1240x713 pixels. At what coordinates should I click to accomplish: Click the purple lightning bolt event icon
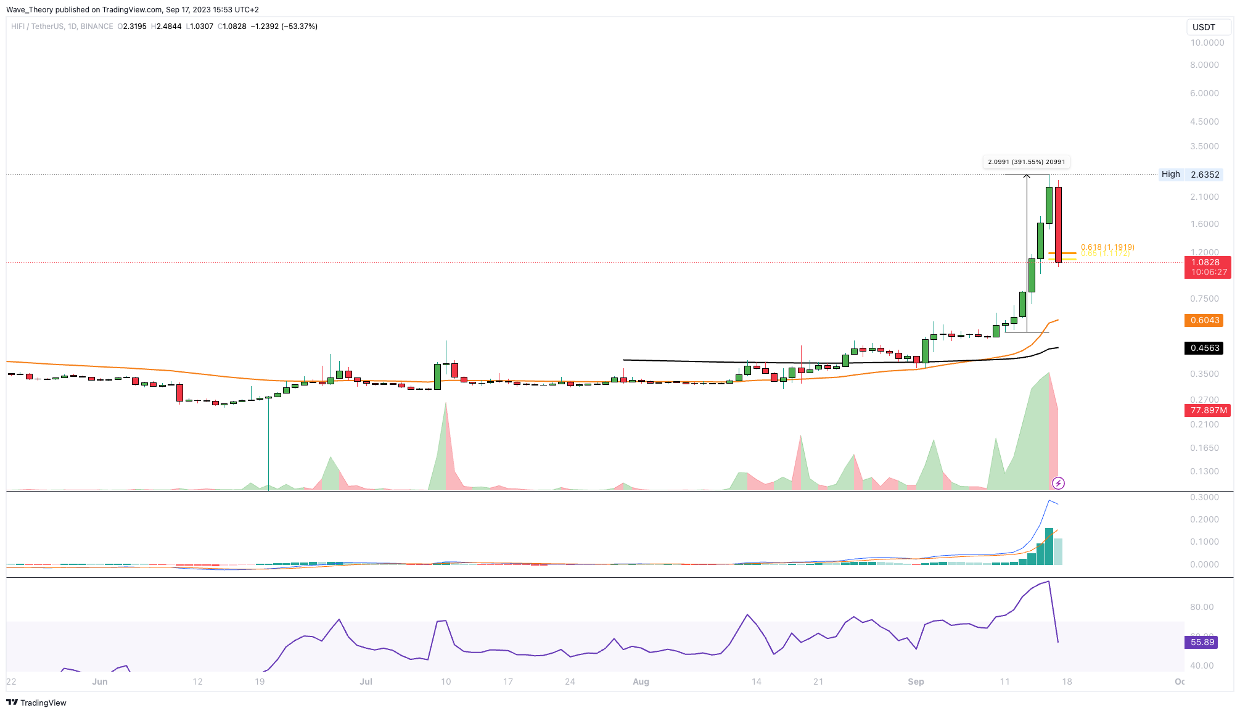click(x=1058, y=483)
